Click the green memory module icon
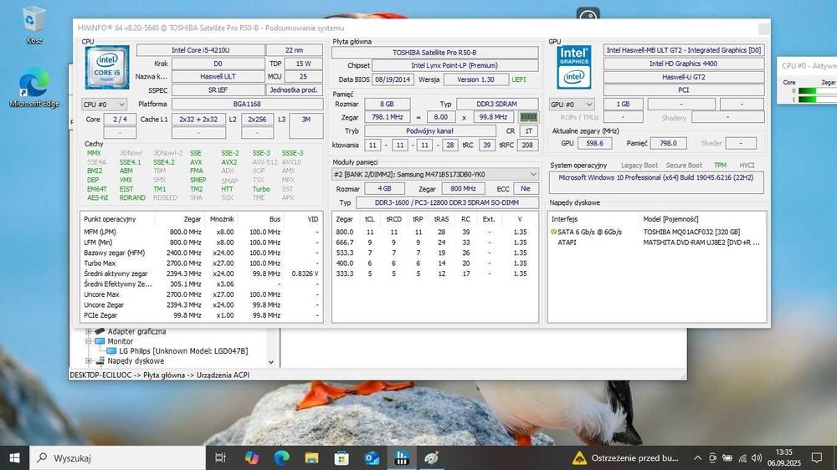 (x=528, y=118)
